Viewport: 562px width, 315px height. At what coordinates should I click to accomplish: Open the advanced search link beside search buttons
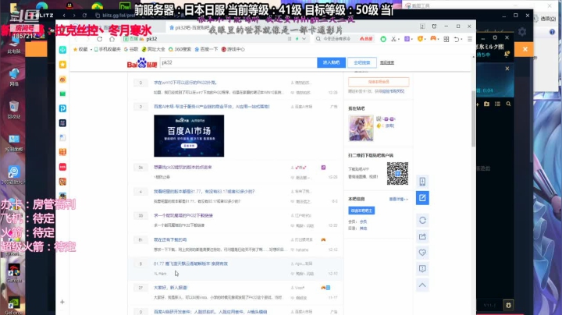pyautogui.click(x=387, y=62)
